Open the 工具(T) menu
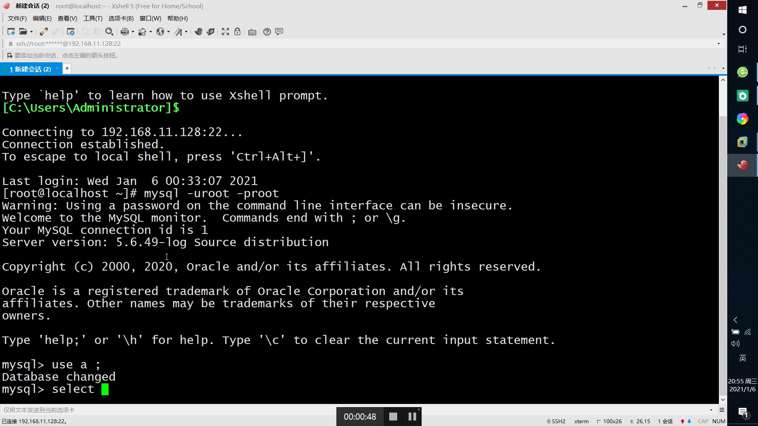Screen dimensions: 758x426 [x=93, y=19]
